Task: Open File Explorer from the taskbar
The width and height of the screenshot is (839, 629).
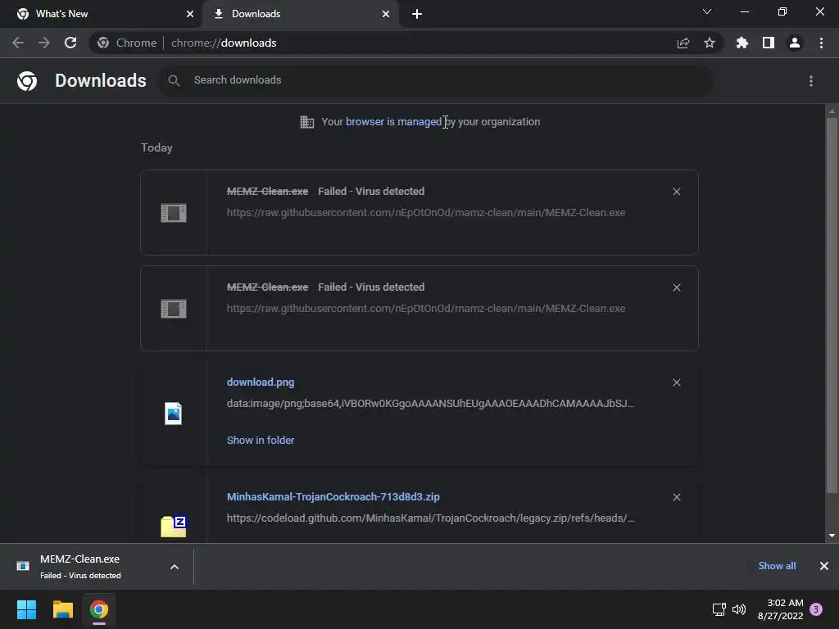Action: coord(62,609)
